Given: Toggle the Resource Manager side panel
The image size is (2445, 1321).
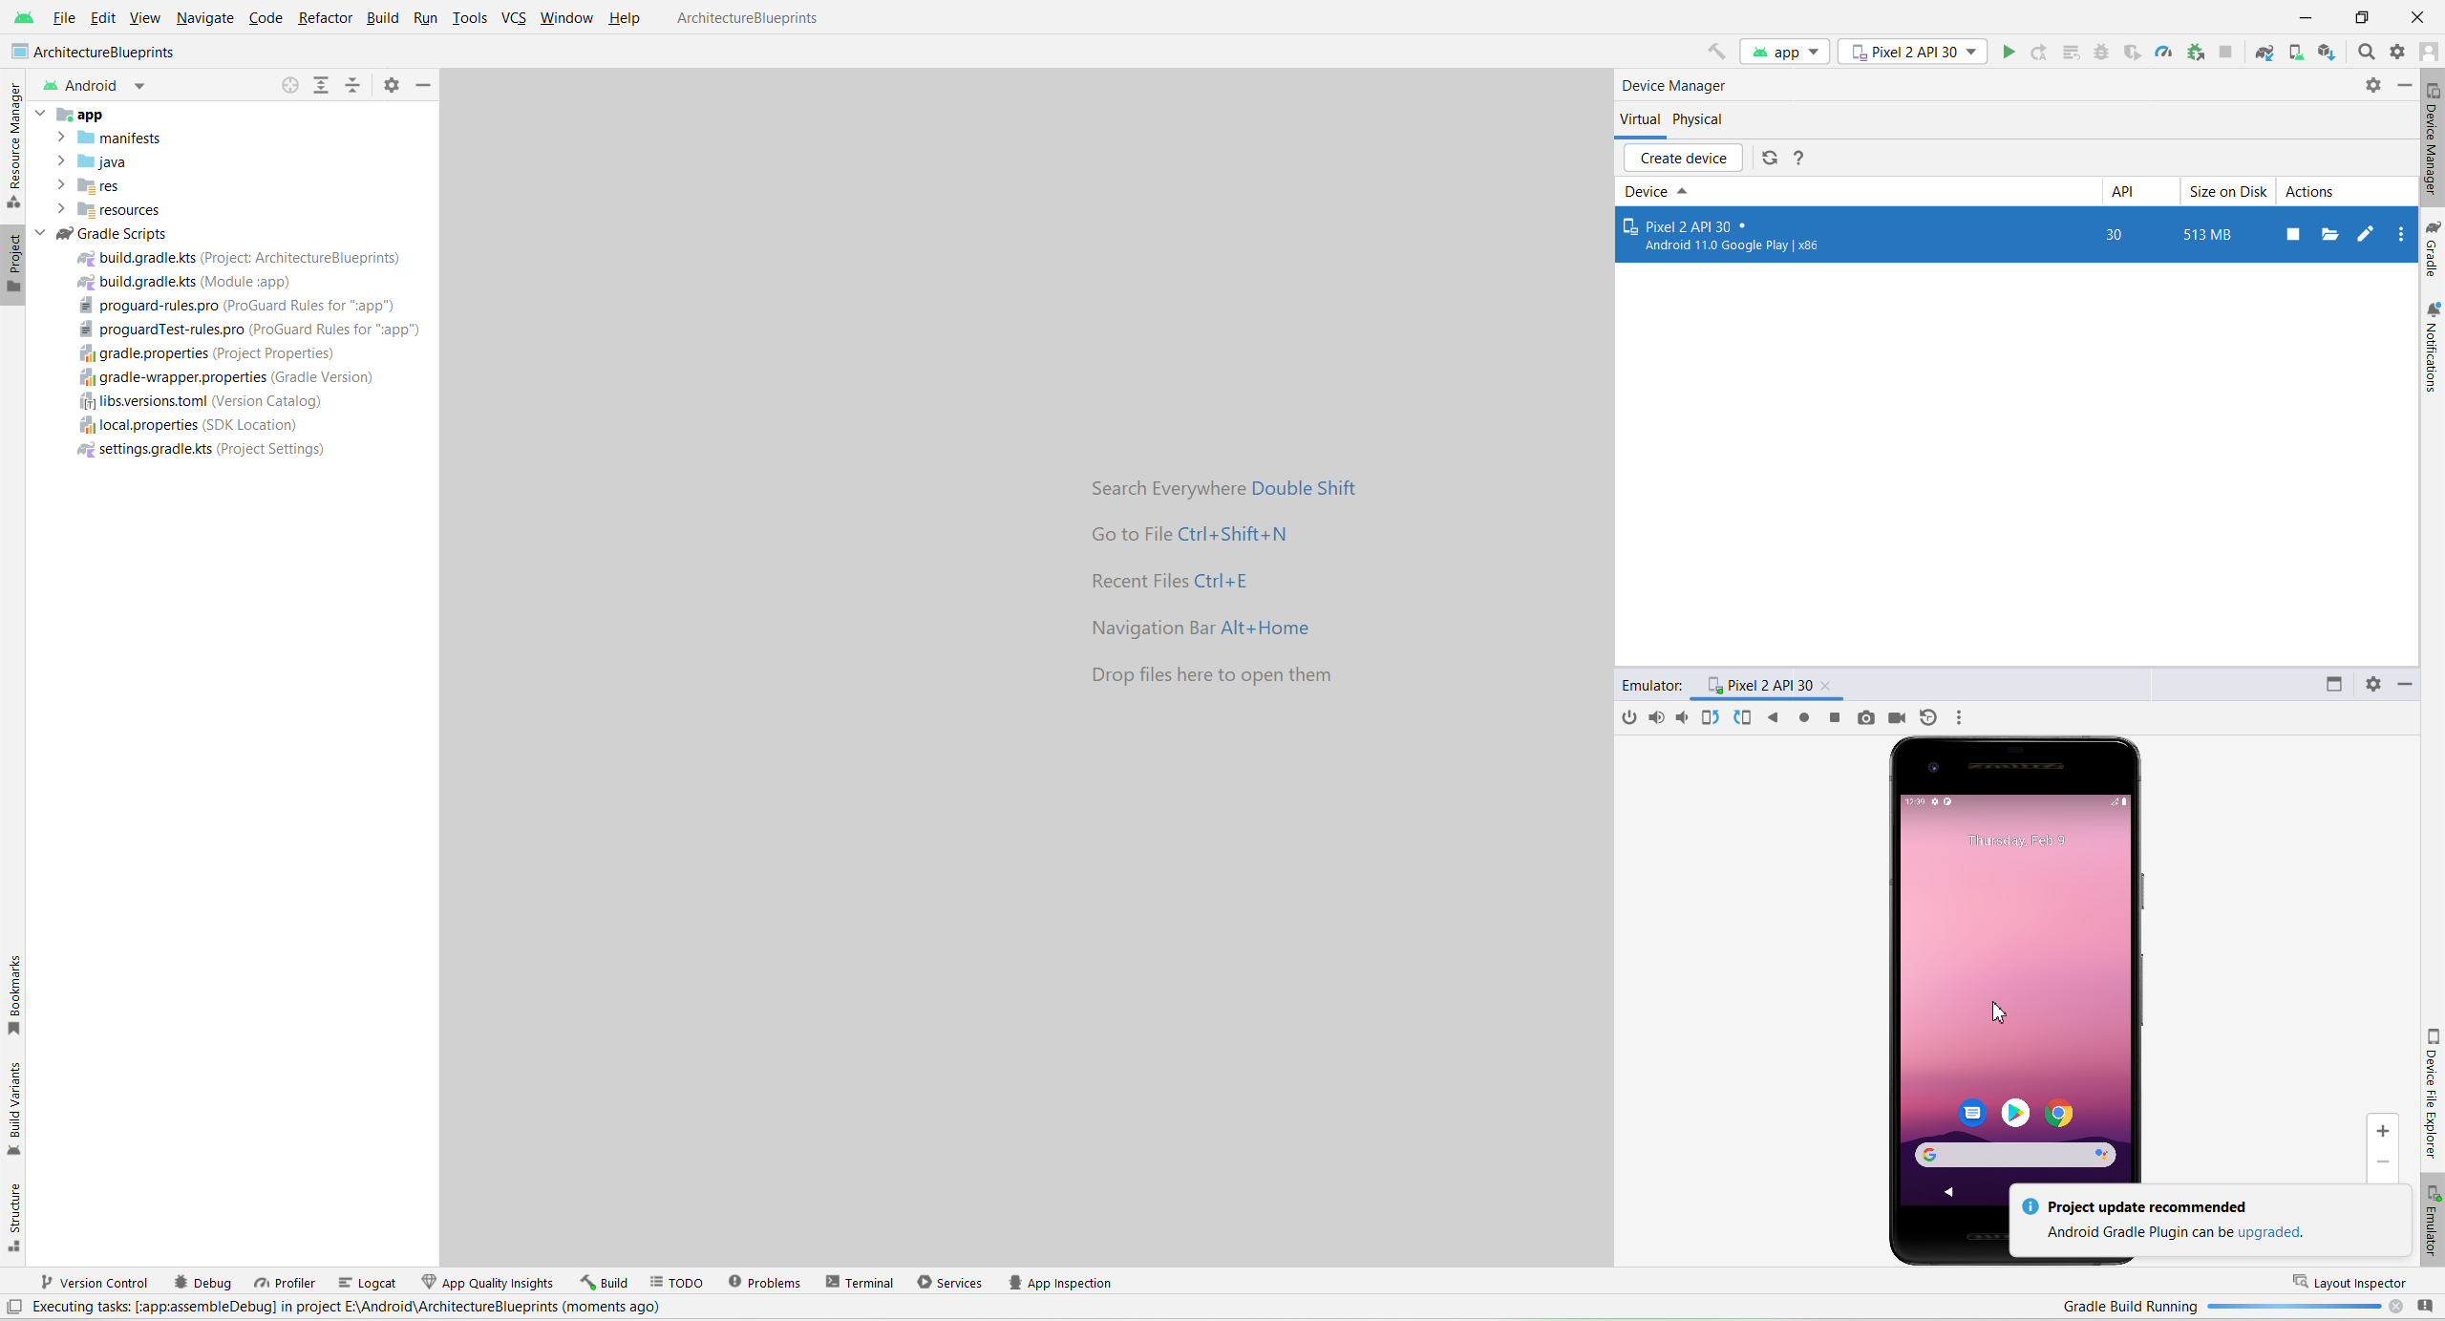Looking at the screenshot, I should pyautogui.click(x=13, y=143).
